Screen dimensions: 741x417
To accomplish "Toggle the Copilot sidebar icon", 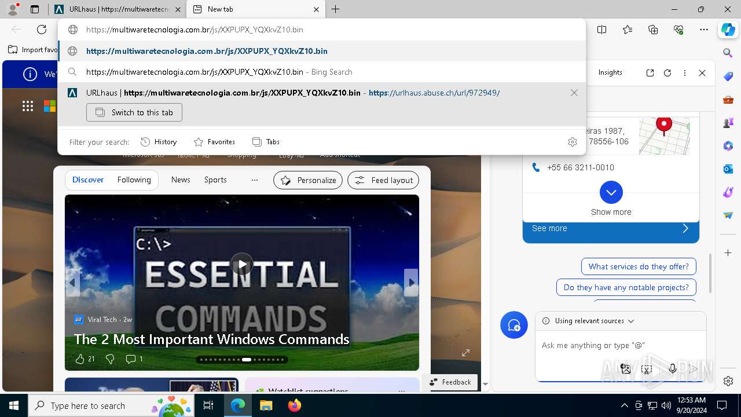I will coord(728,30).
